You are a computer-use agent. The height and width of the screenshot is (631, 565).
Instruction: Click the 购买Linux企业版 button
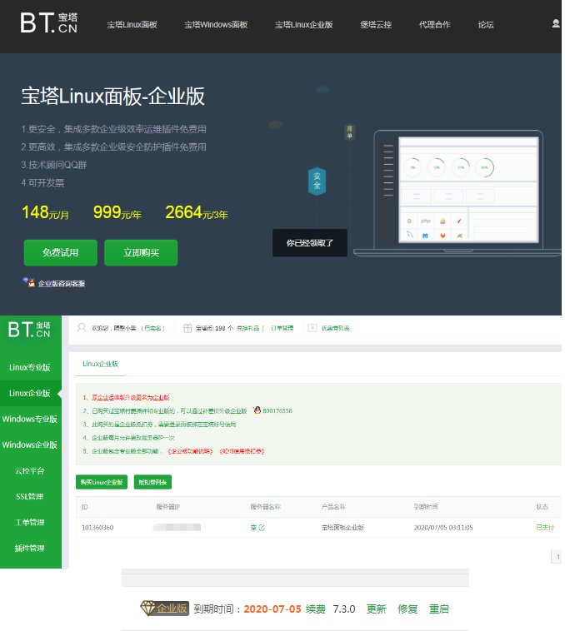[x=102, y=482]
